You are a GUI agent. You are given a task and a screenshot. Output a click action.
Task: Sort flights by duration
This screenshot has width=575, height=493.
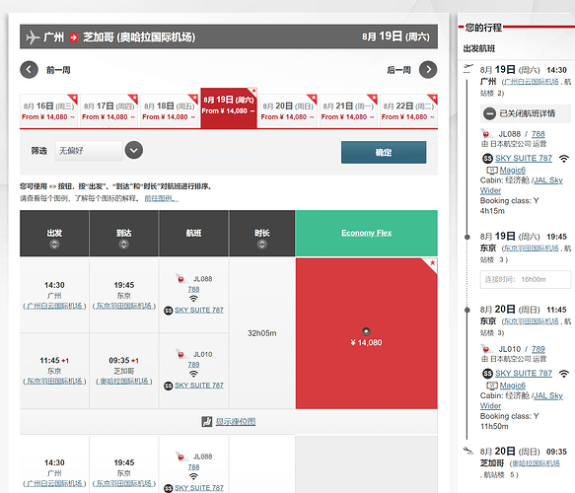coord(261,245)
